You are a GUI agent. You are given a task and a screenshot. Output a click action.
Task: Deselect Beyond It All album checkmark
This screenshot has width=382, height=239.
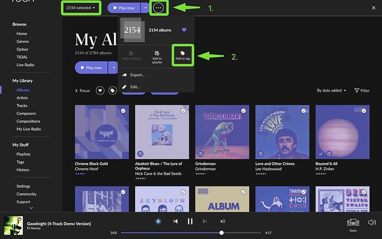[x=364, y=111]
